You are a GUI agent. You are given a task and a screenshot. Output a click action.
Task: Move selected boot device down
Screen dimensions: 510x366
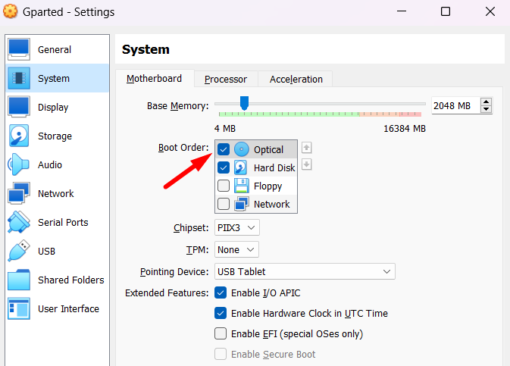tap(307, 164)
